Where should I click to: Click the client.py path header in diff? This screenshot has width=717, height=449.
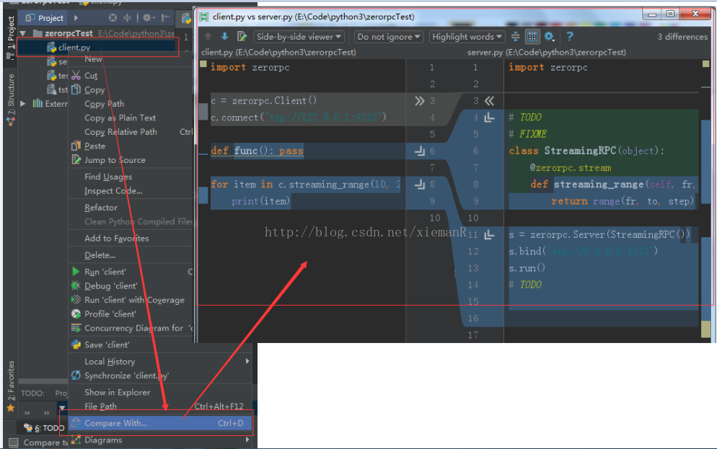[x=278, y=52]
